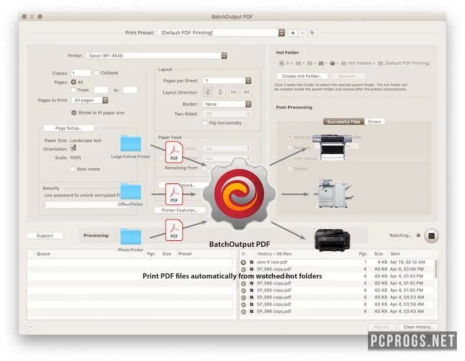Viewport: 465px width, 361px height.
Task: Stop watching with the square stop button
Action: 431,236
